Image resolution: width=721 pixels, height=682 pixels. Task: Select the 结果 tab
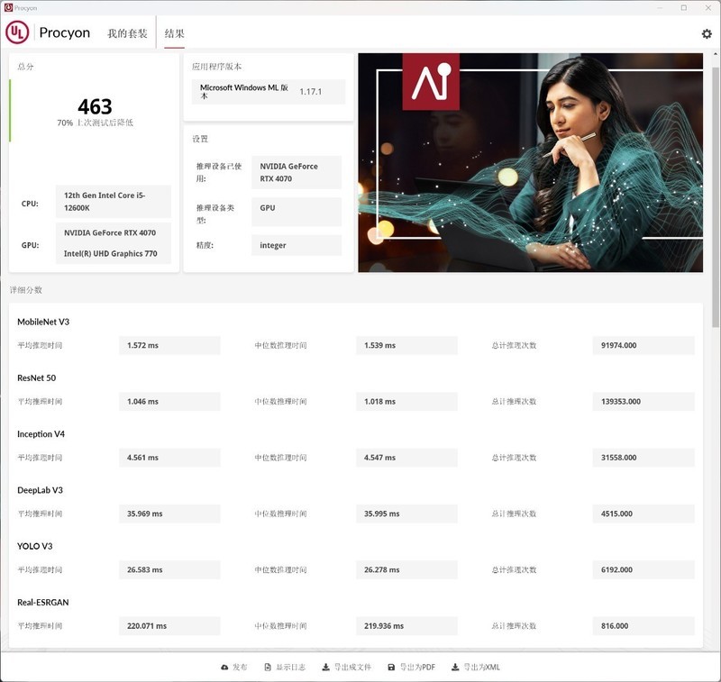click(174, 33)
